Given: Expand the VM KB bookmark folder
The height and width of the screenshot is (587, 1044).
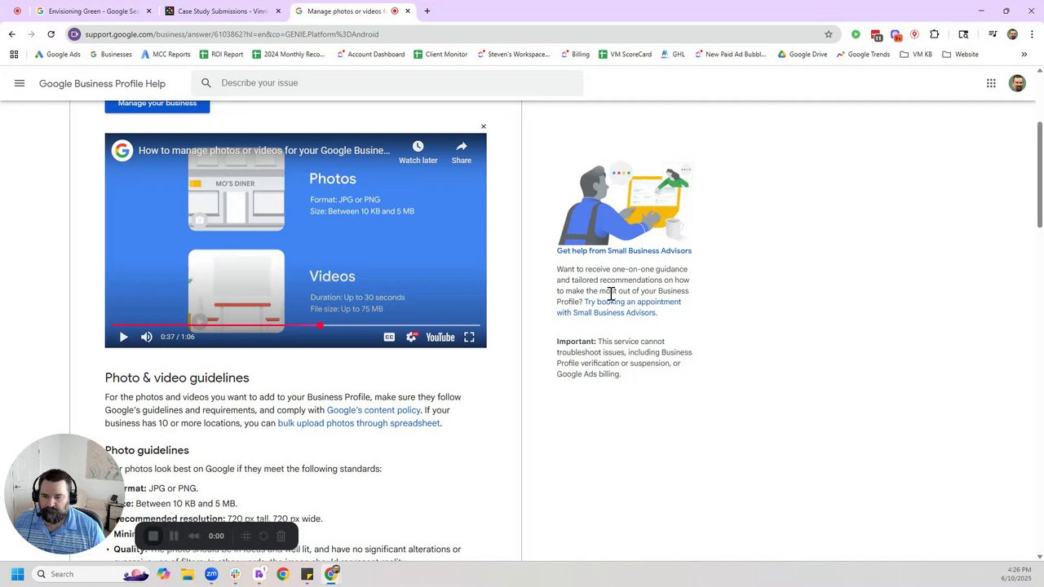Looking at the screenshot, I should coord(916,55).
